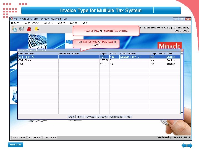Open the Master menu
The width and height of the screenshot is (199, 149).
(15, 23)
